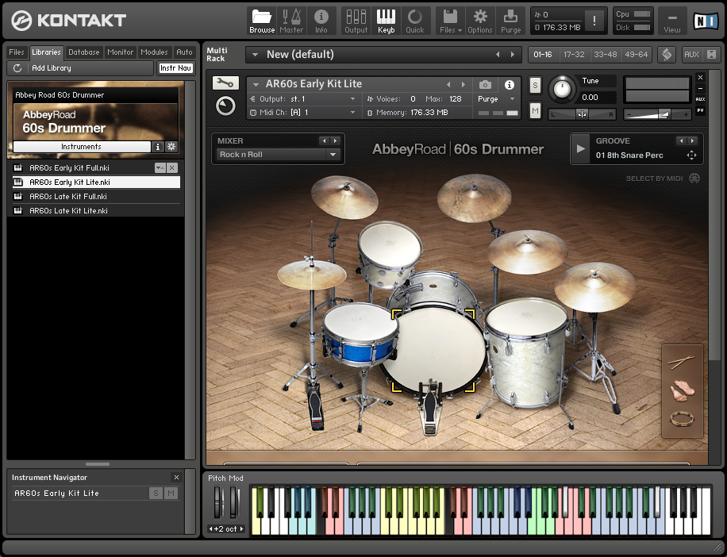Select AR60s Early Kit Lite.nki
The height and width of the screenshot is (557, 727).
click(x=97, y=182)
